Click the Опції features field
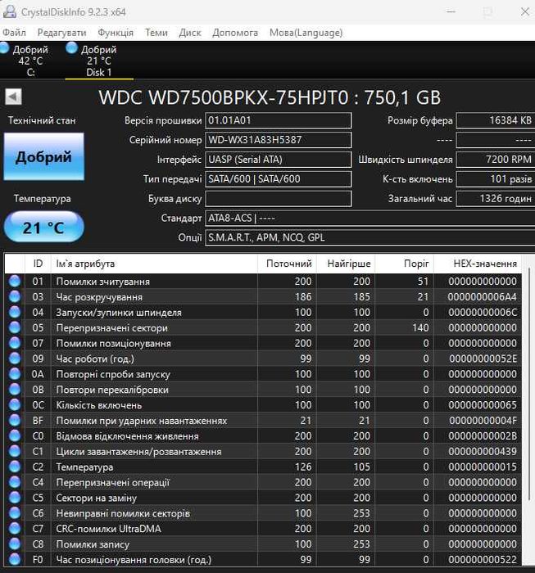 pos(370,237)
